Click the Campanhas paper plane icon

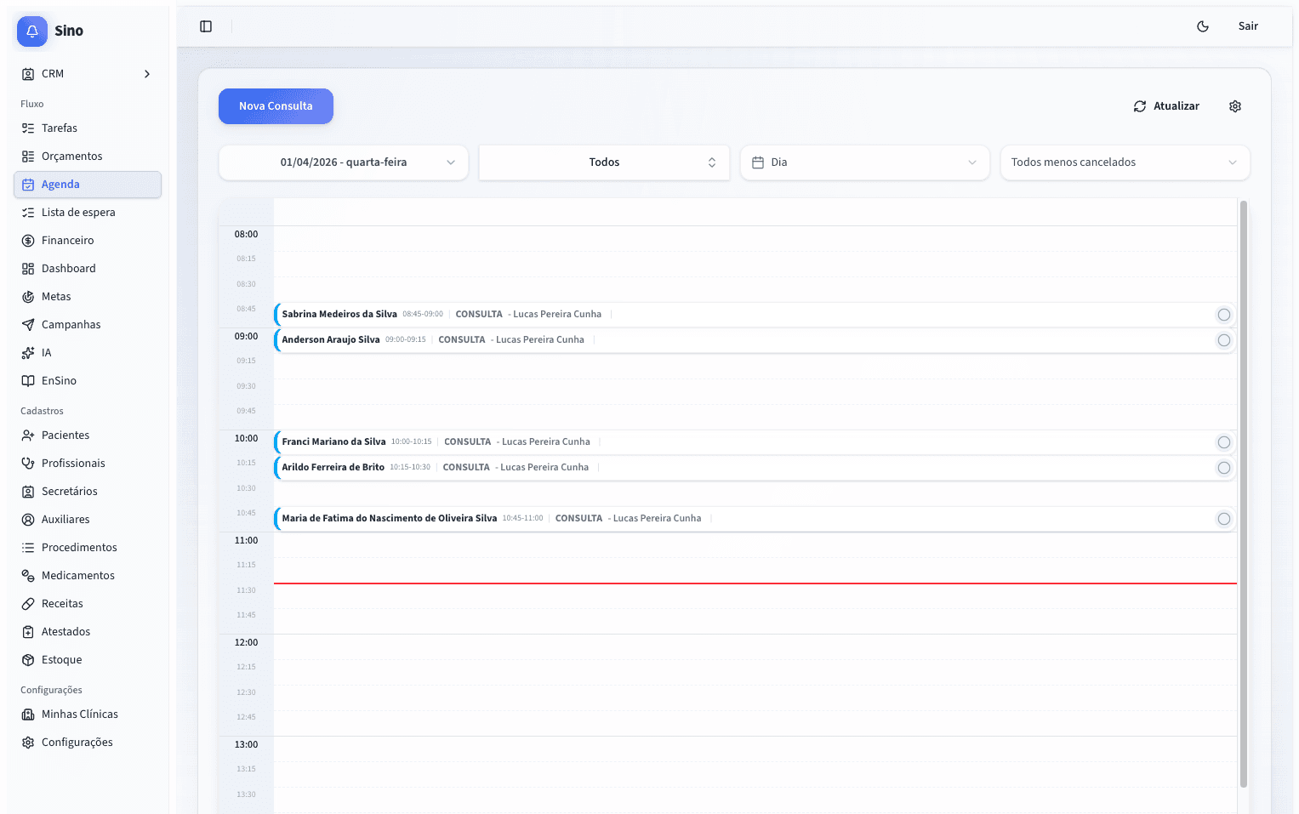tap(28, 325)
